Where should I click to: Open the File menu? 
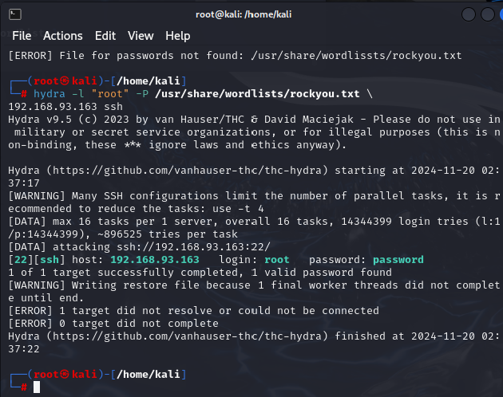(x=22, y=36)
